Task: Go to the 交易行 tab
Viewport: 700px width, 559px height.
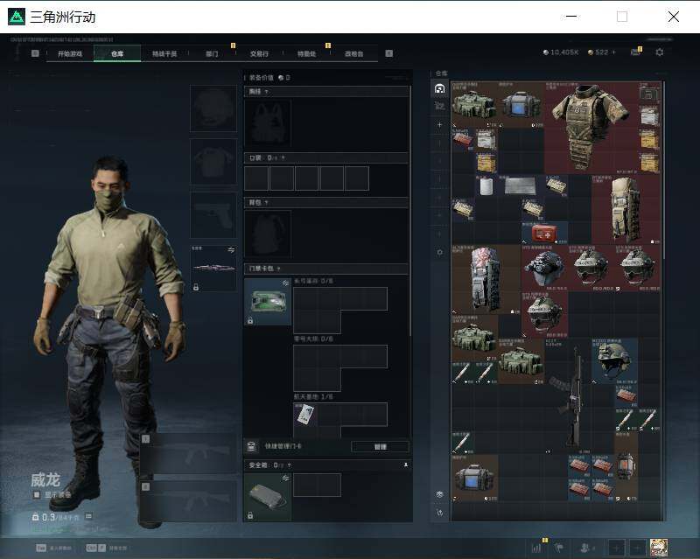Action: click(259, 53)
